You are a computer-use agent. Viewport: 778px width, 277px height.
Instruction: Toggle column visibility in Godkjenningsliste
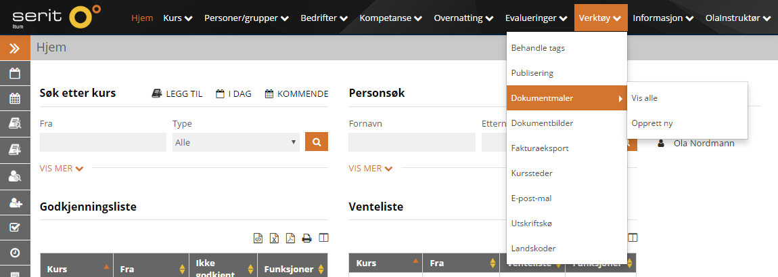pos(323,238)
